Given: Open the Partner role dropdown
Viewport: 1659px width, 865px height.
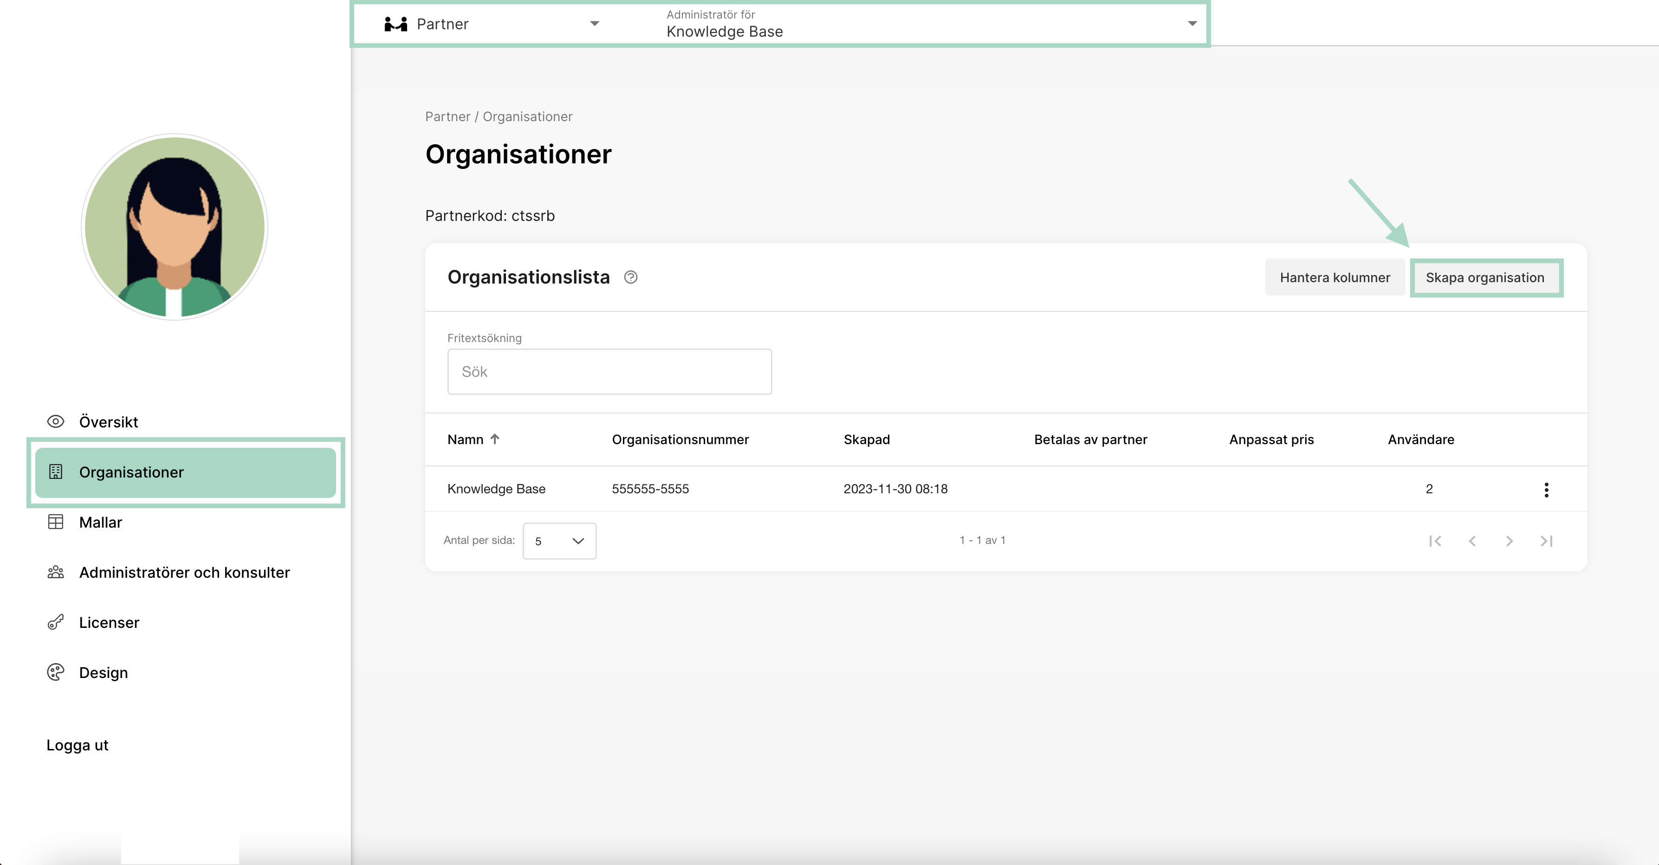Looking at the screenshot, I should coord(492,25).
